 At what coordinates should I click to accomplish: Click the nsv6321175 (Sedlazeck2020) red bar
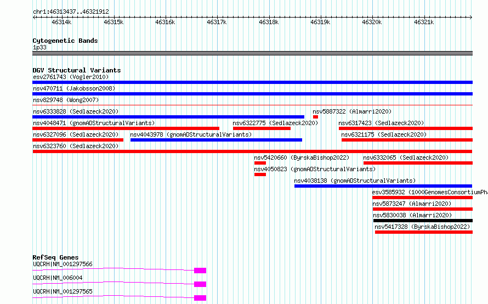[x=407, y=140]
